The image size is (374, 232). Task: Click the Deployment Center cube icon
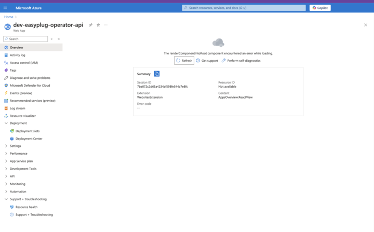coord(12,139)
